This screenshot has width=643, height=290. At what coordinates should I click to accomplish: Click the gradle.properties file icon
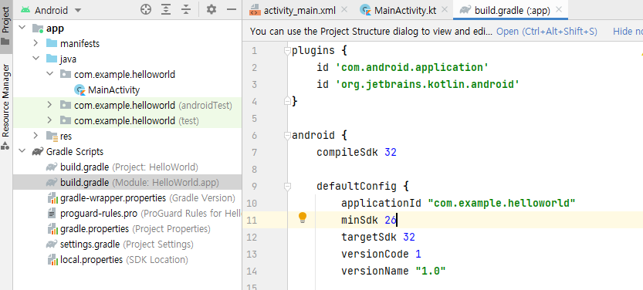pyautogui.click(x=52, y=229)
